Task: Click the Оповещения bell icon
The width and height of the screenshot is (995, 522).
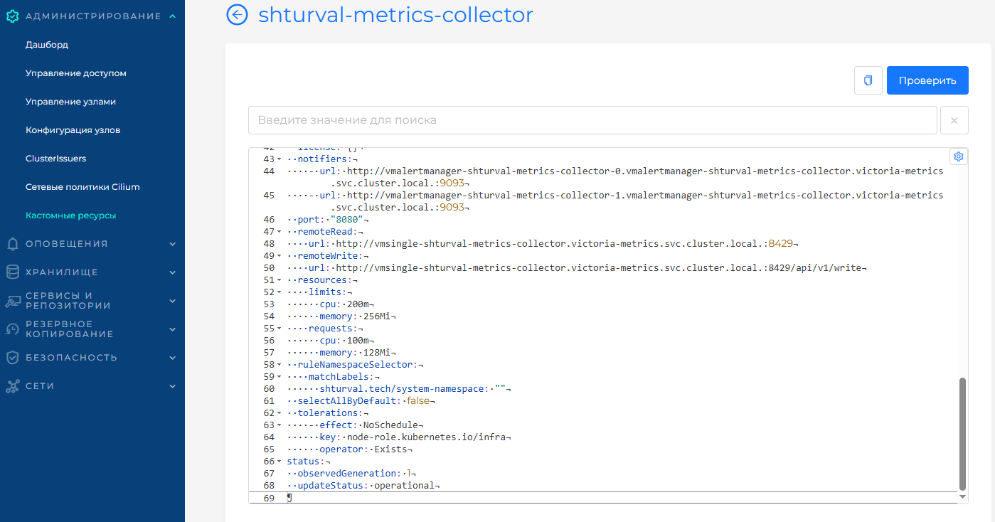Action: (12, 244)
